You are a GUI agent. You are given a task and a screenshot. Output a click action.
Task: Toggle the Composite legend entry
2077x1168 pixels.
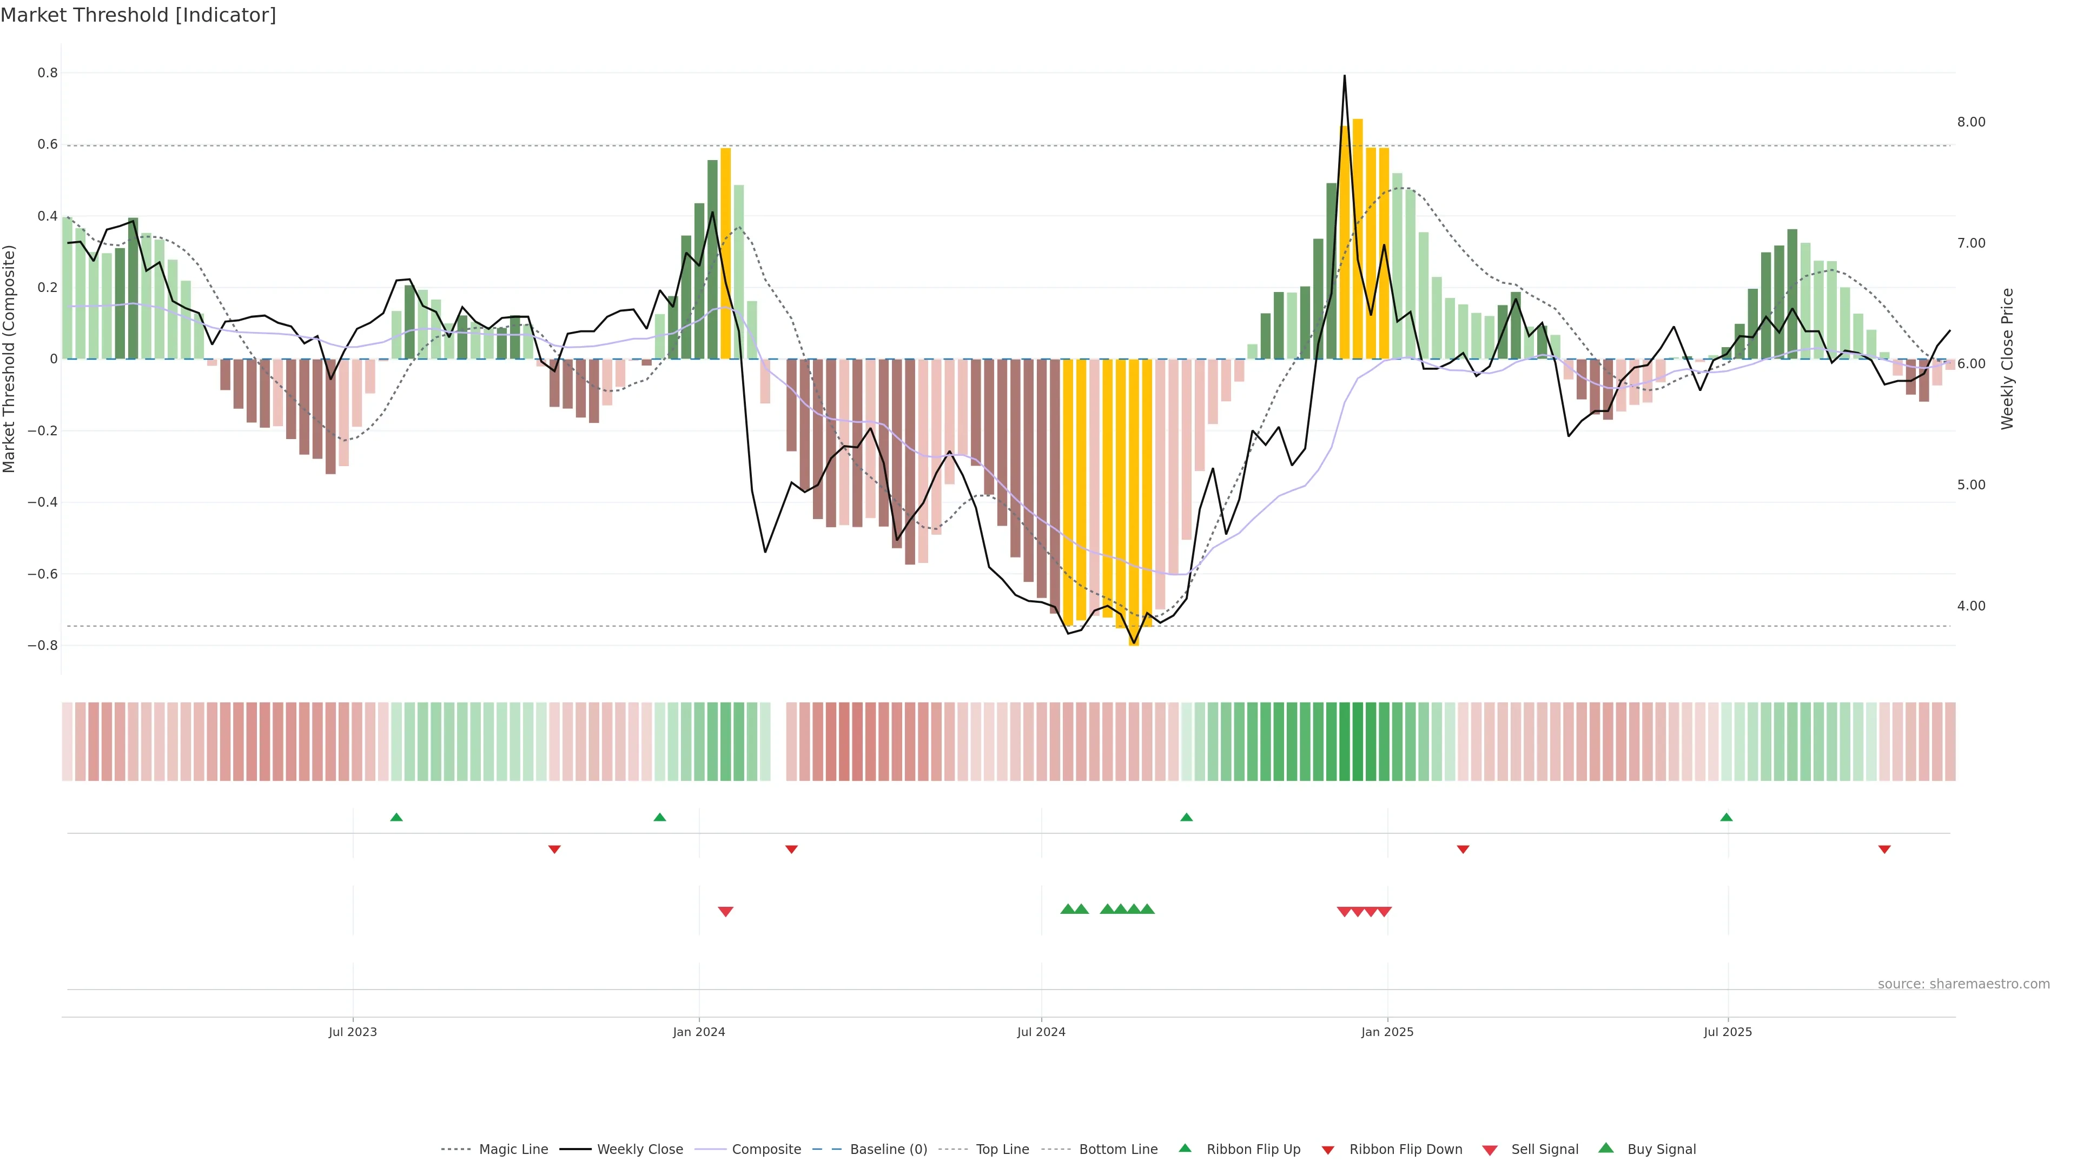[766, 1150]
